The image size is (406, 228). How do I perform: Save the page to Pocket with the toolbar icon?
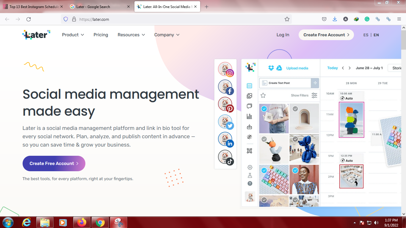[324, 19]
